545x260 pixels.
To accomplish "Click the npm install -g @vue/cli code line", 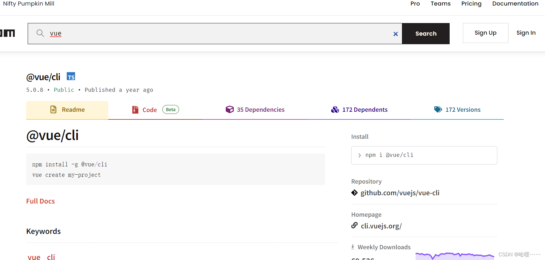I will (x=70, y=164).
